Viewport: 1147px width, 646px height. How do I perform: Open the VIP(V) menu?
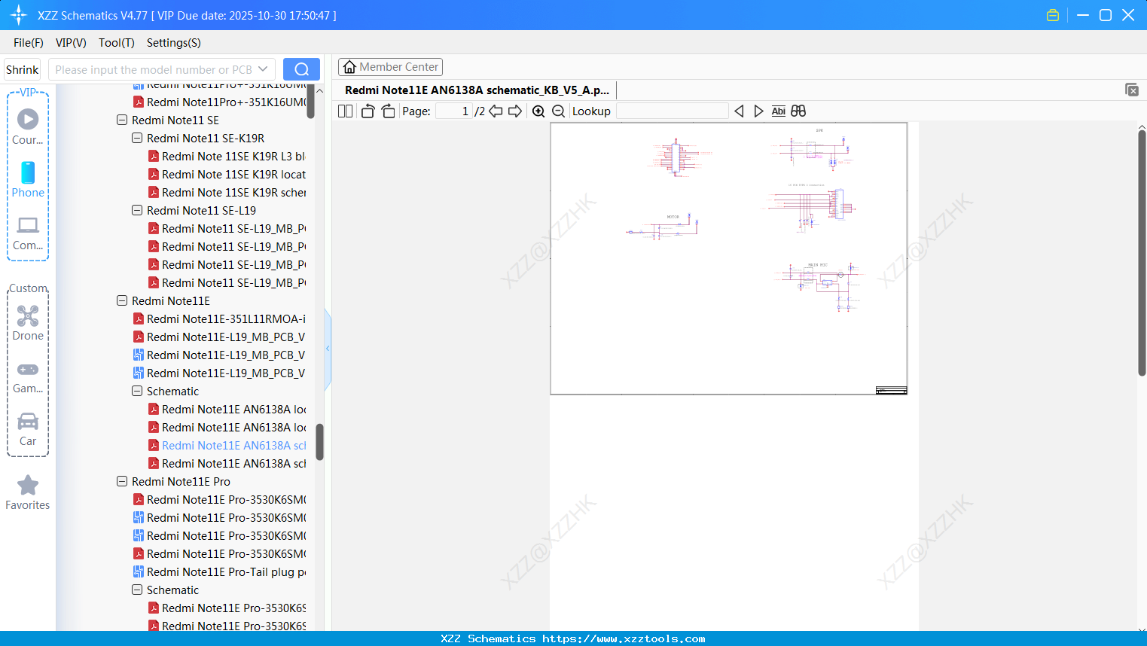tap(70, 43)
